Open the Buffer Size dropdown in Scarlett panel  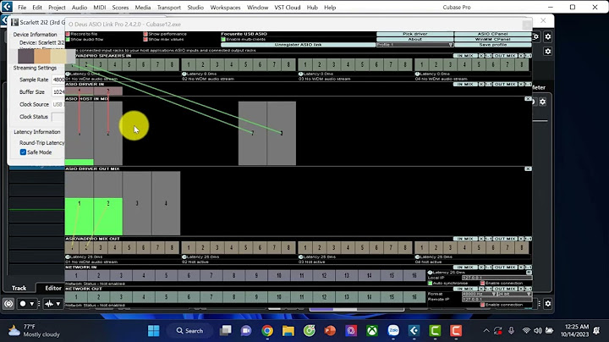(58, 92)
